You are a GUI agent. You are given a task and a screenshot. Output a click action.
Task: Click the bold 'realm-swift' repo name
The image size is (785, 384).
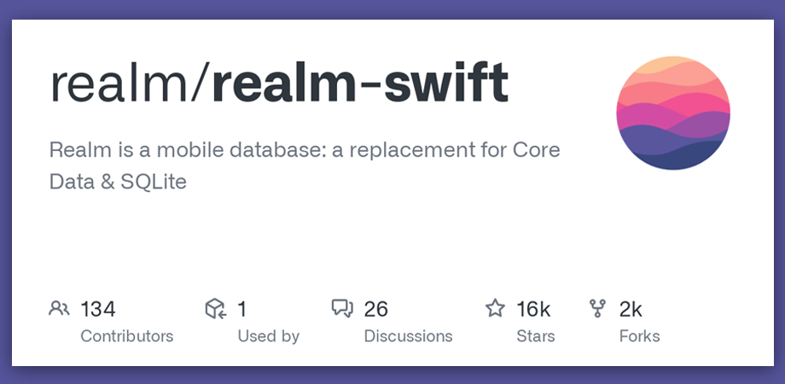360,84
